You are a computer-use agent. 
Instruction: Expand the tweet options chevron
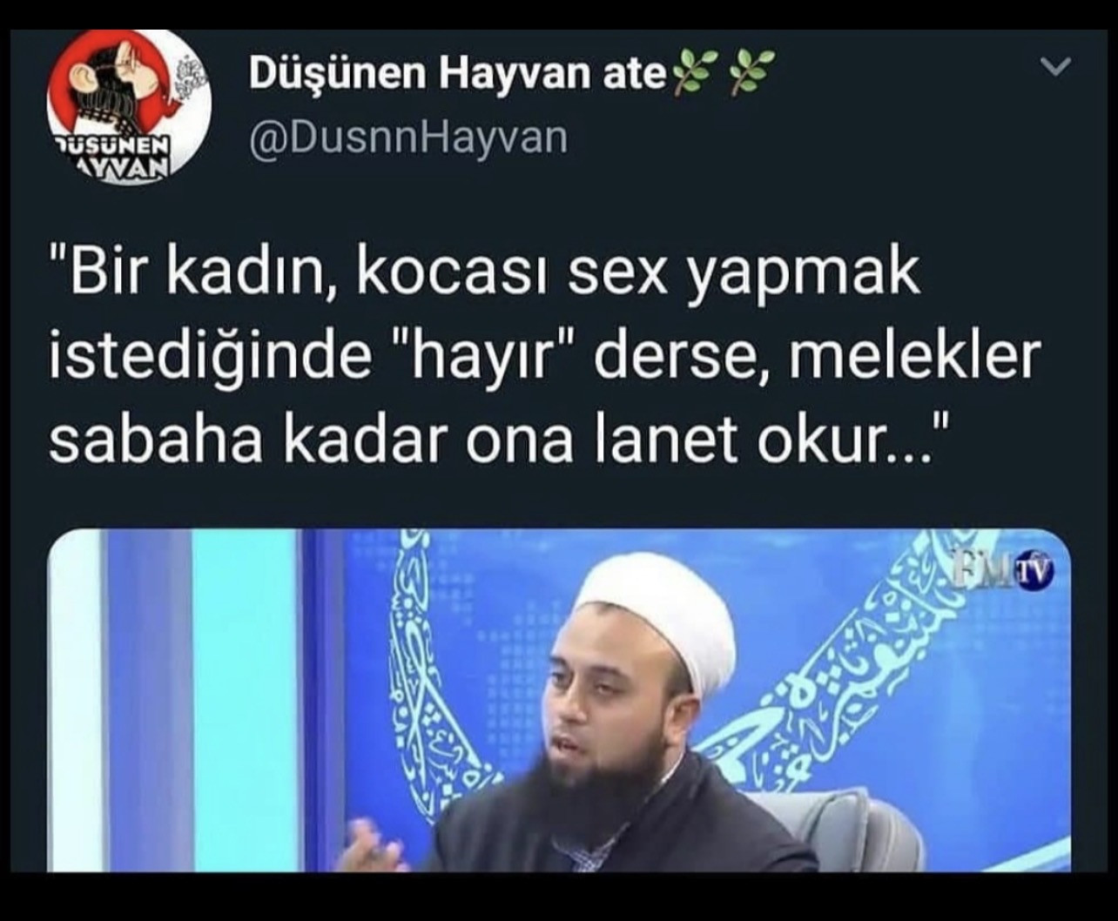pos(1054,68)
